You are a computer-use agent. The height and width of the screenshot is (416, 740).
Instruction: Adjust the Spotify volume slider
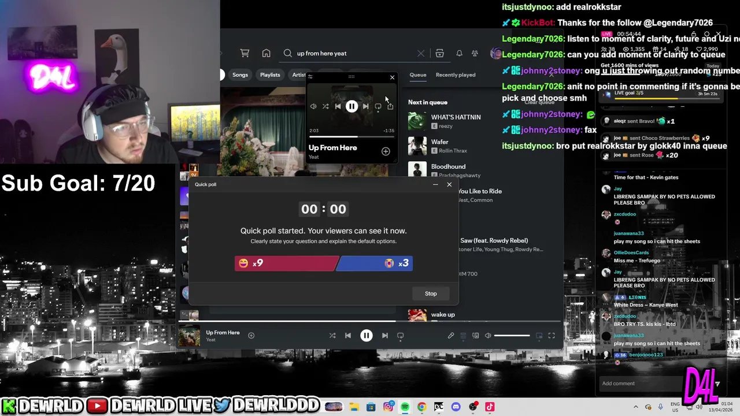[512, 335]
